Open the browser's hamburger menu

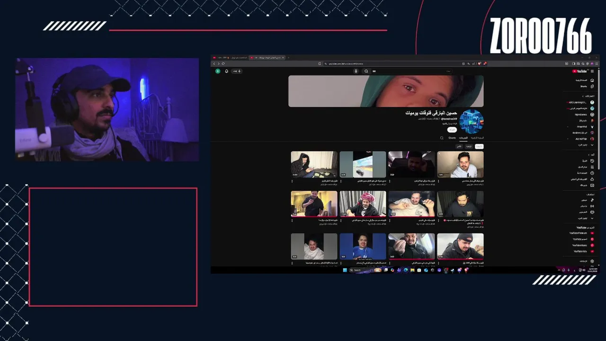click(597, 64)
